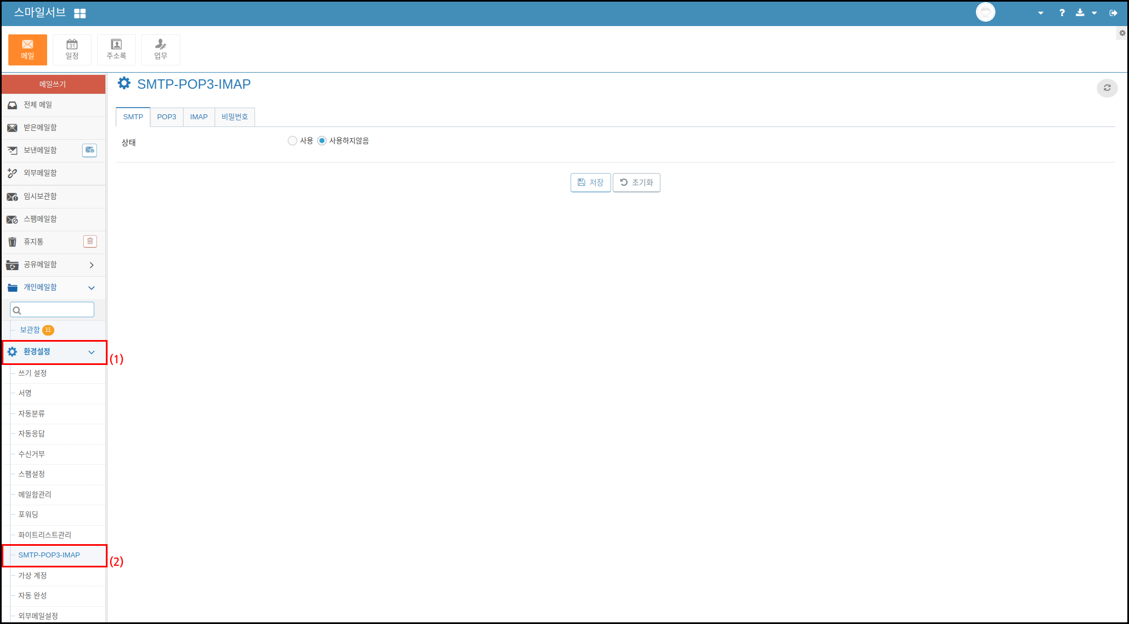
Task: Click the 임시보관함 icon
Action: [x=12, y=196]
